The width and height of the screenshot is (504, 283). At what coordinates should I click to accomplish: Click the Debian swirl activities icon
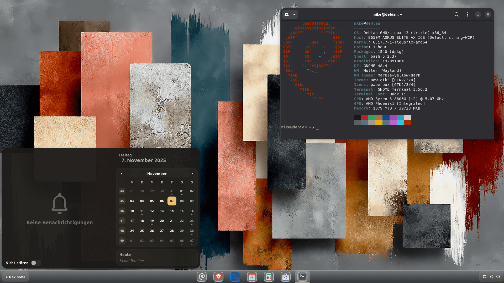point(201,277)
